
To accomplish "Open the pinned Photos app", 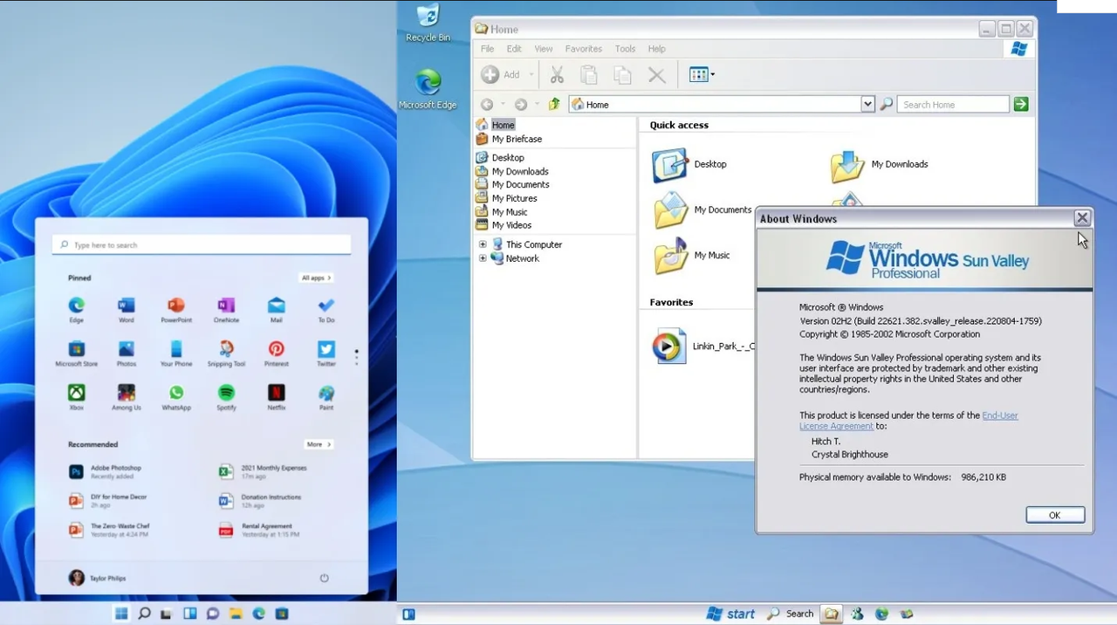I will click(x=126, y=353).
